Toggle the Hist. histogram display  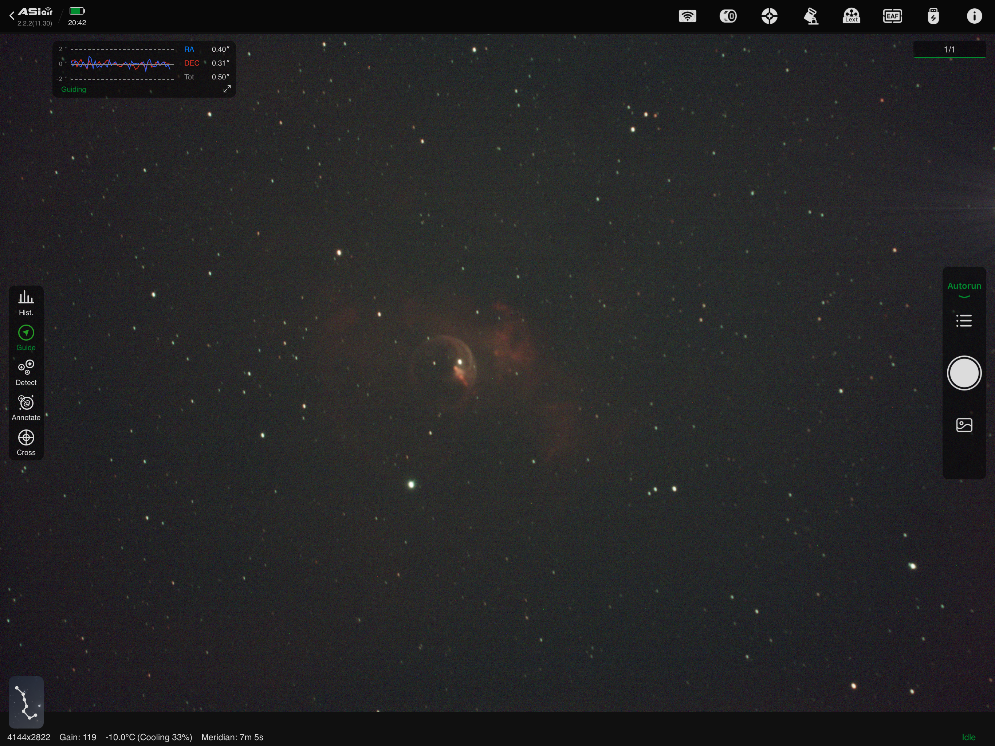(26, 303)
